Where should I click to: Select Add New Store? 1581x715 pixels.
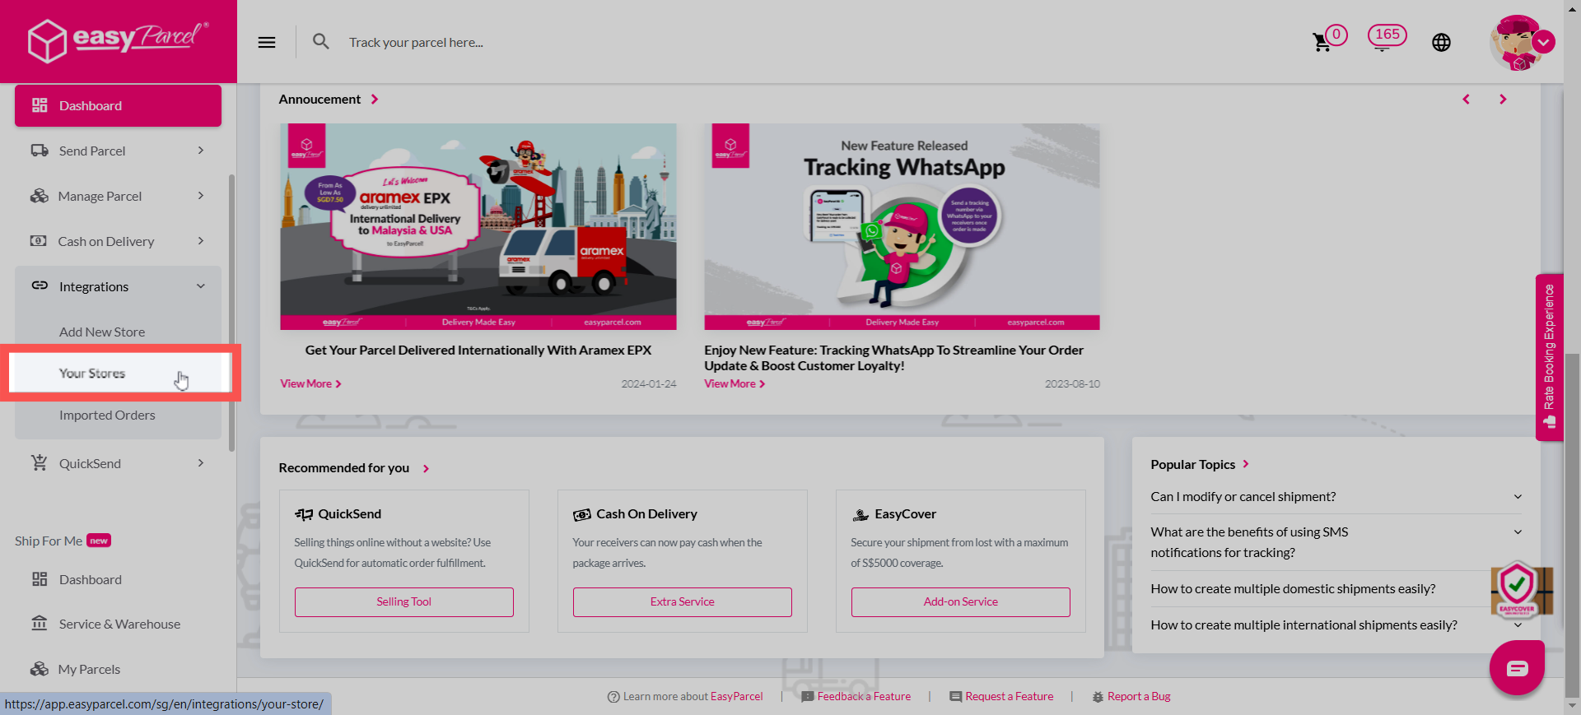tap(102, 332)
